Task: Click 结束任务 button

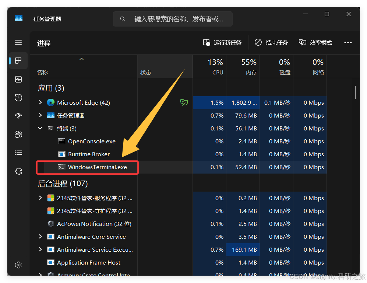Action: point(271,43)
